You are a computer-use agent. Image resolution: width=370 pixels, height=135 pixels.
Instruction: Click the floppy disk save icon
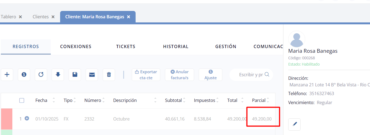tap(75, 75)
